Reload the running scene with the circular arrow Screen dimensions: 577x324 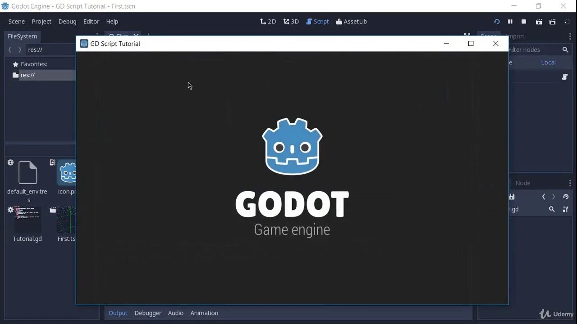click(497, 22)
